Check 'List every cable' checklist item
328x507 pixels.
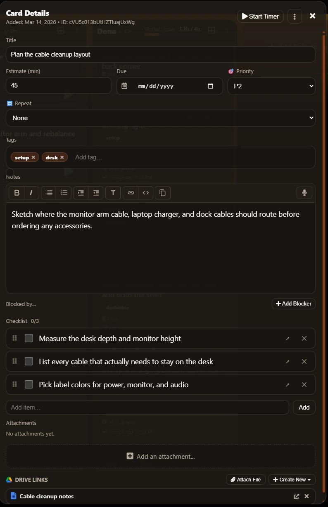[29, 362]
